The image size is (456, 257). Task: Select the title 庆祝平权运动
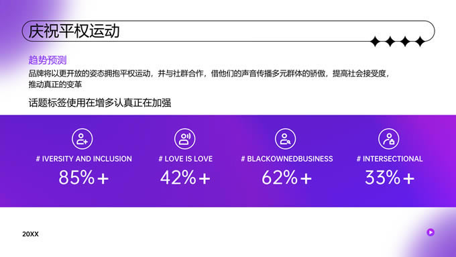click(x=74, y=31)
